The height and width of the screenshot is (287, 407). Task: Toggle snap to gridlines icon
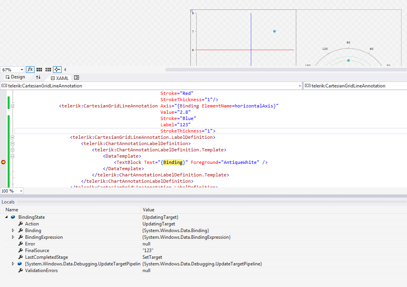(48, 69)
